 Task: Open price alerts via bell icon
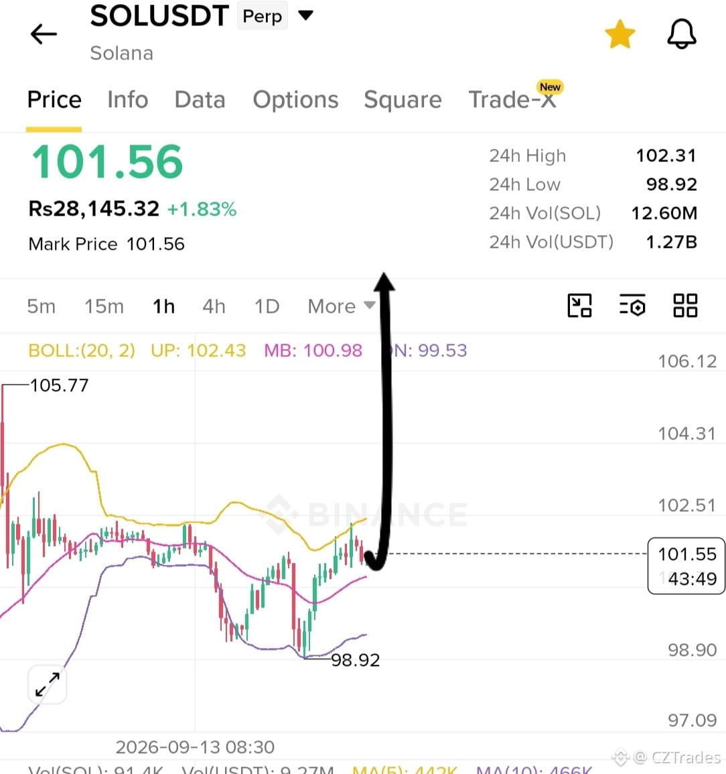coord(682,34)
